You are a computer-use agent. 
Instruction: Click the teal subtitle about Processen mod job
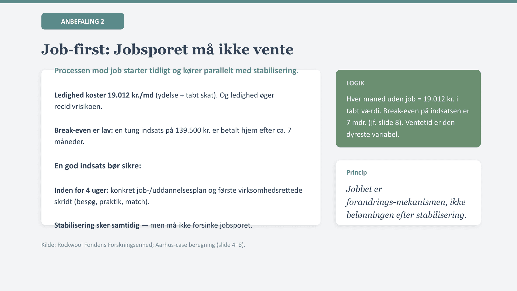point(176,71)
